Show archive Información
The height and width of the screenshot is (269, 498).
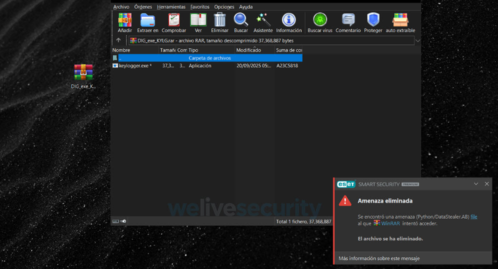click(x=289, y=20)
